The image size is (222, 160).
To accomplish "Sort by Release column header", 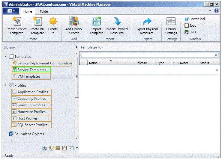I will click(x=145, y=63).
